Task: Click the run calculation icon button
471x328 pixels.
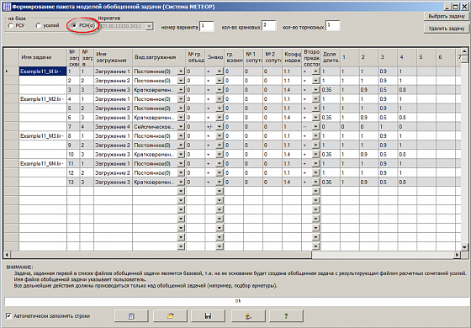Action: [x=248, y=316]
